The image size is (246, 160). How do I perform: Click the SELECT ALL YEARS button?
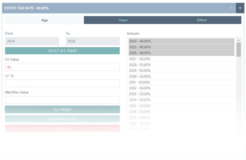[x=62, y=51]
